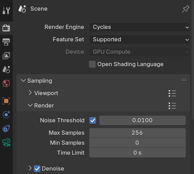Open Viewport sampling presets menu
This screenshot has width=194, height=174.
pyautogui.click(x=172, y=93)
